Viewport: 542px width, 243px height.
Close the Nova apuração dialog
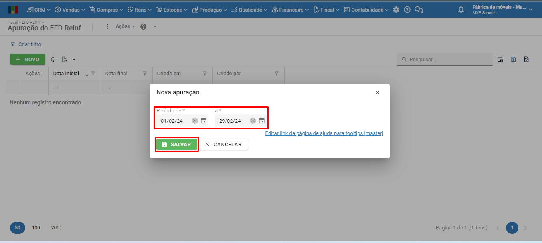pos(378,92)
